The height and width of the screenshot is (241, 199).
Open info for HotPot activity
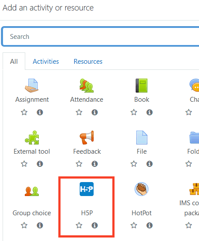tap(149, 225)
